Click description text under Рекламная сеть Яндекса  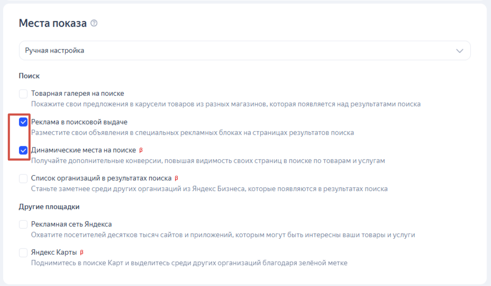(x=223, y=235)
